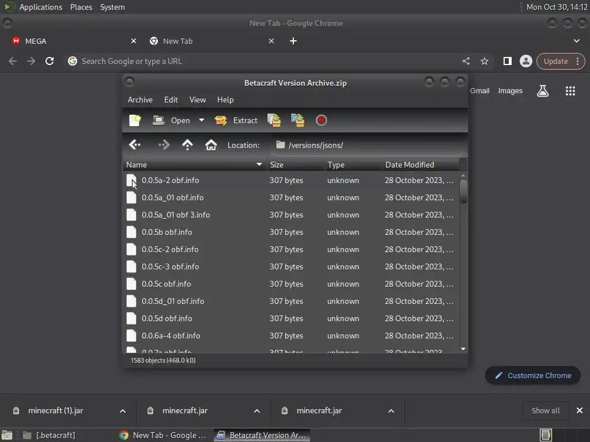The height and width of the screenshot is (442, 590).
Task: Click Chrome back navigation arrow
Action: (x=13, y=61)
